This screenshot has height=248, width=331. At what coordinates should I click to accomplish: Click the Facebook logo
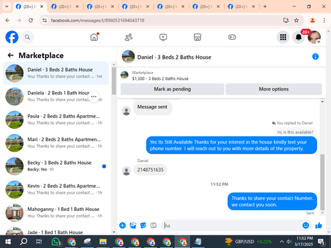point(12,37)
